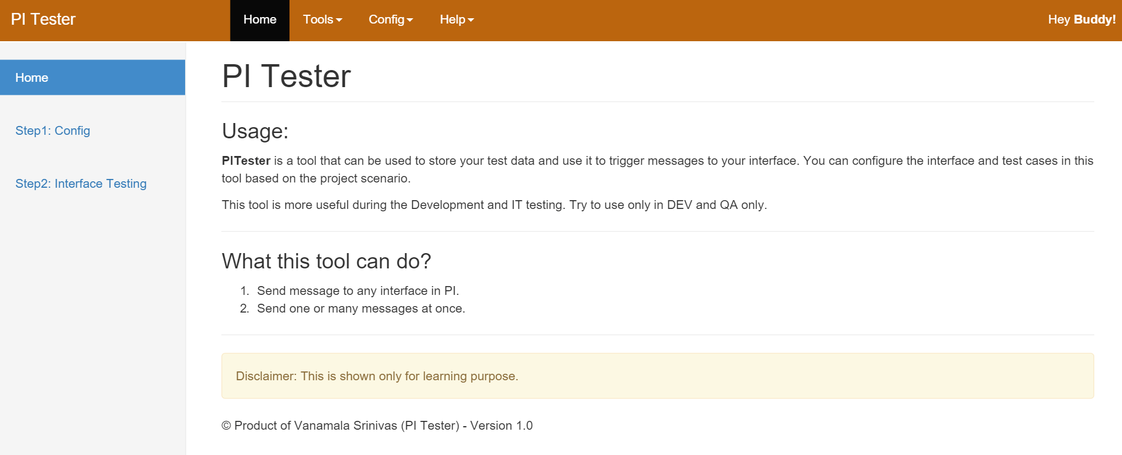
Task: Click the Version 1.0 footer text
Action: 501,426
